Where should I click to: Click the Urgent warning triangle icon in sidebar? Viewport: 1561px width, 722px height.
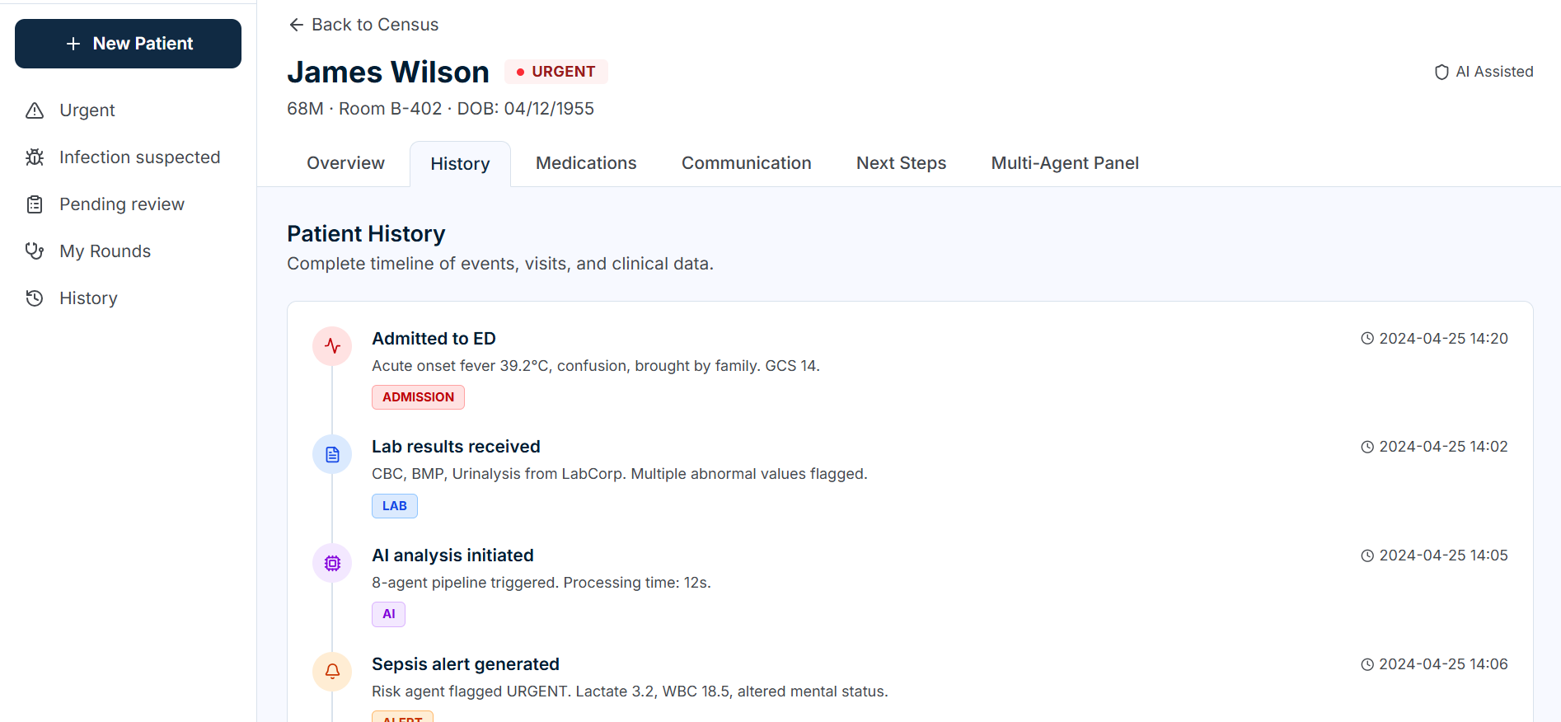click(x=35, y=110)
